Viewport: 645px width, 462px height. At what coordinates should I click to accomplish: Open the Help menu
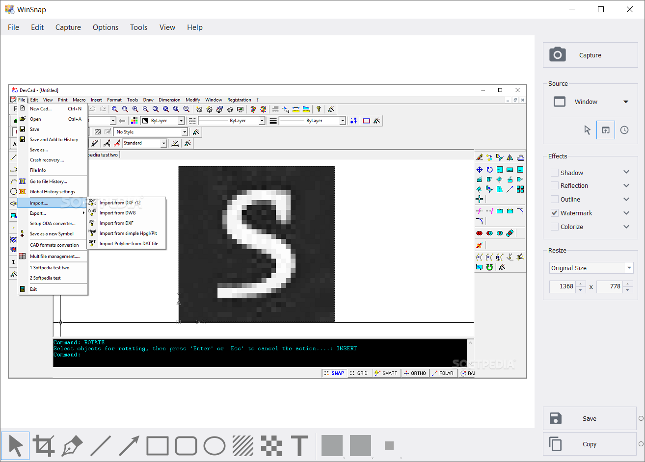click(x=195, y=27)
